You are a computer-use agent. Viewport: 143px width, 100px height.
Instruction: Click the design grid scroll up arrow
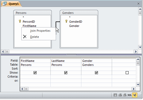[138, 59]
